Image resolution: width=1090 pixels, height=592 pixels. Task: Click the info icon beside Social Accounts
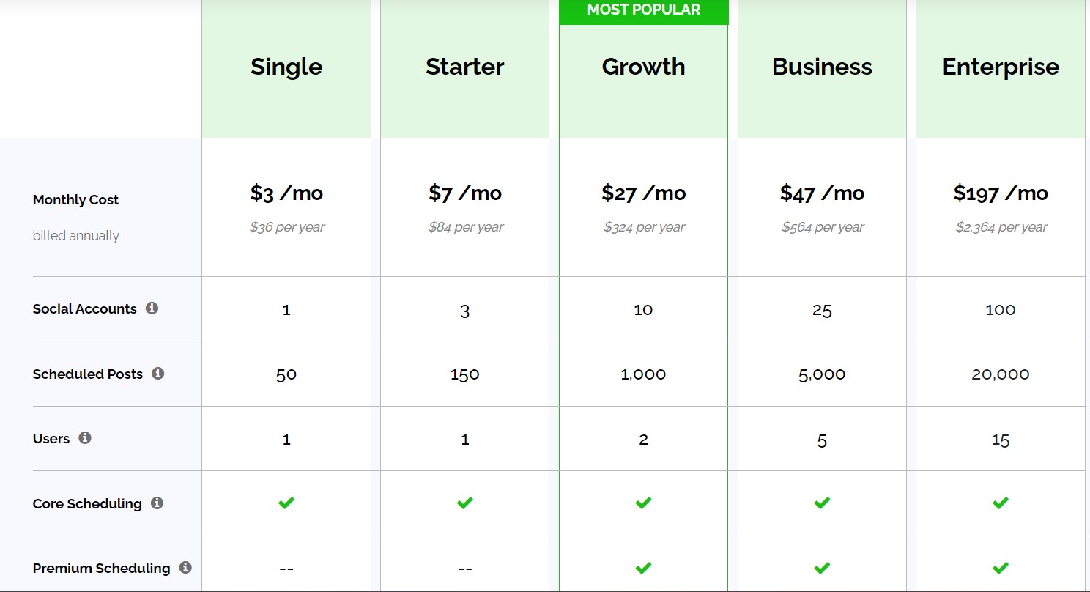(152, 308)
